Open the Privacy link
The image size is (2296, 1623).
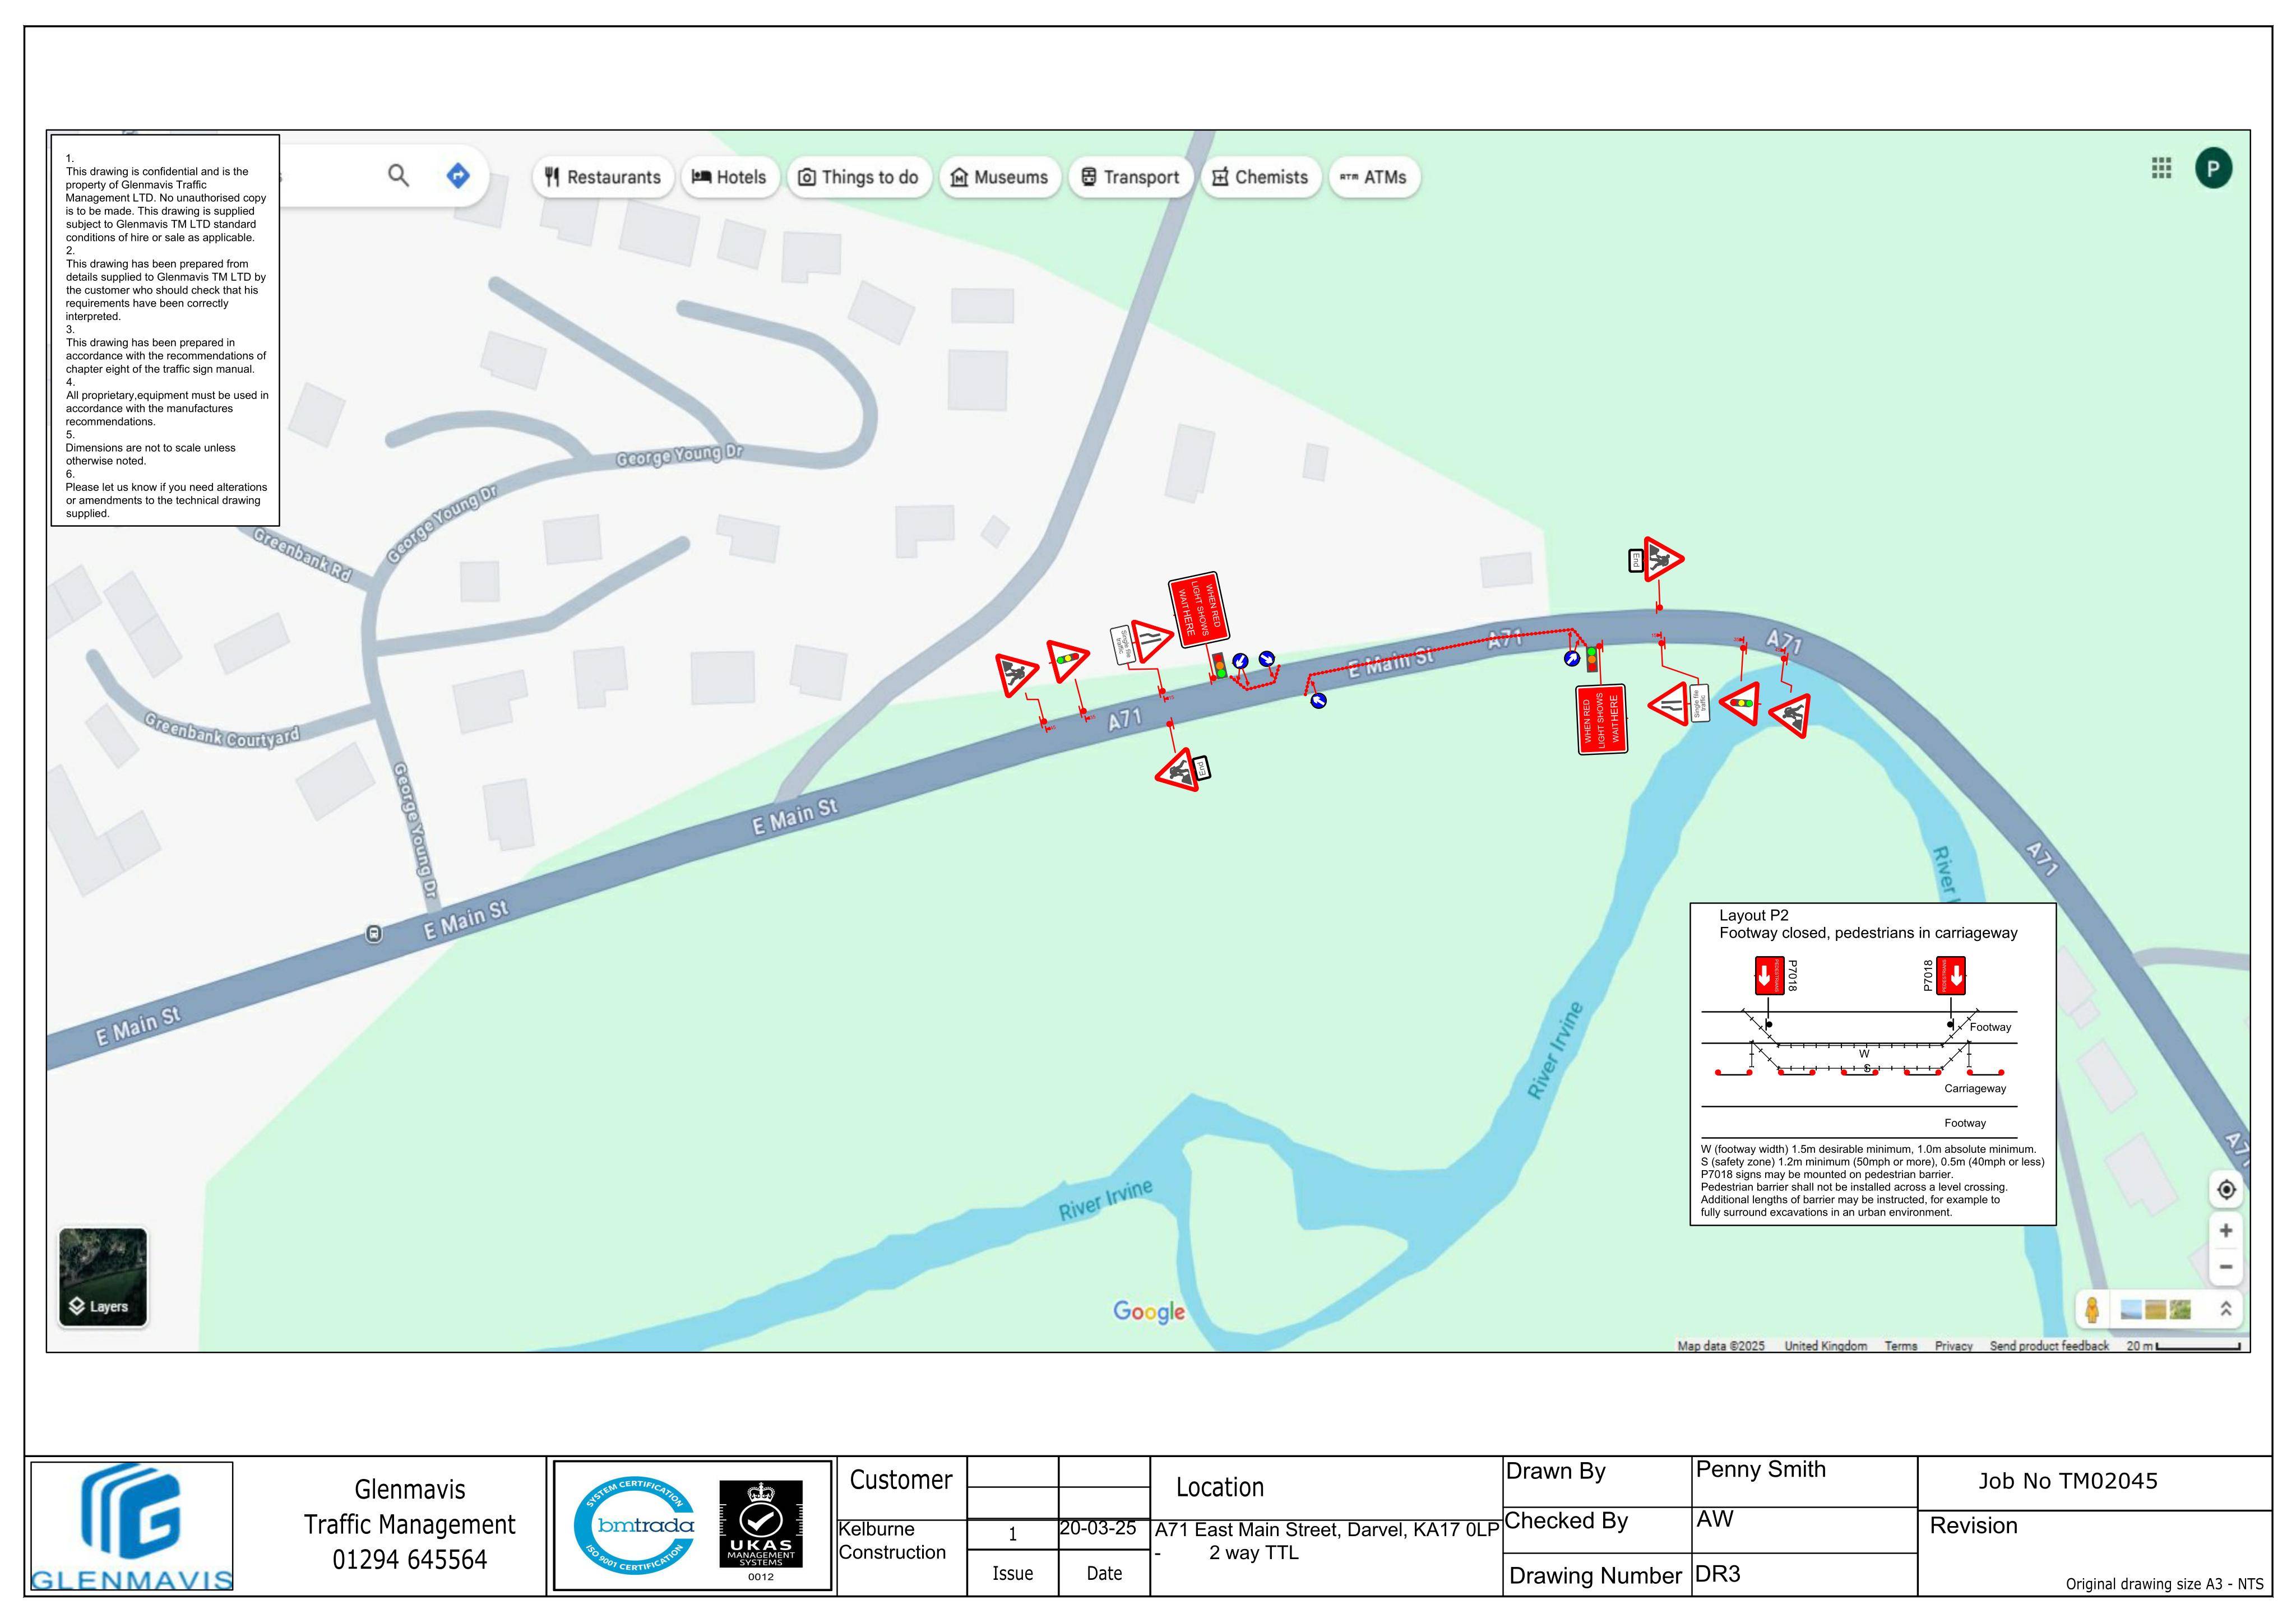click(x=1953, y=1346)
